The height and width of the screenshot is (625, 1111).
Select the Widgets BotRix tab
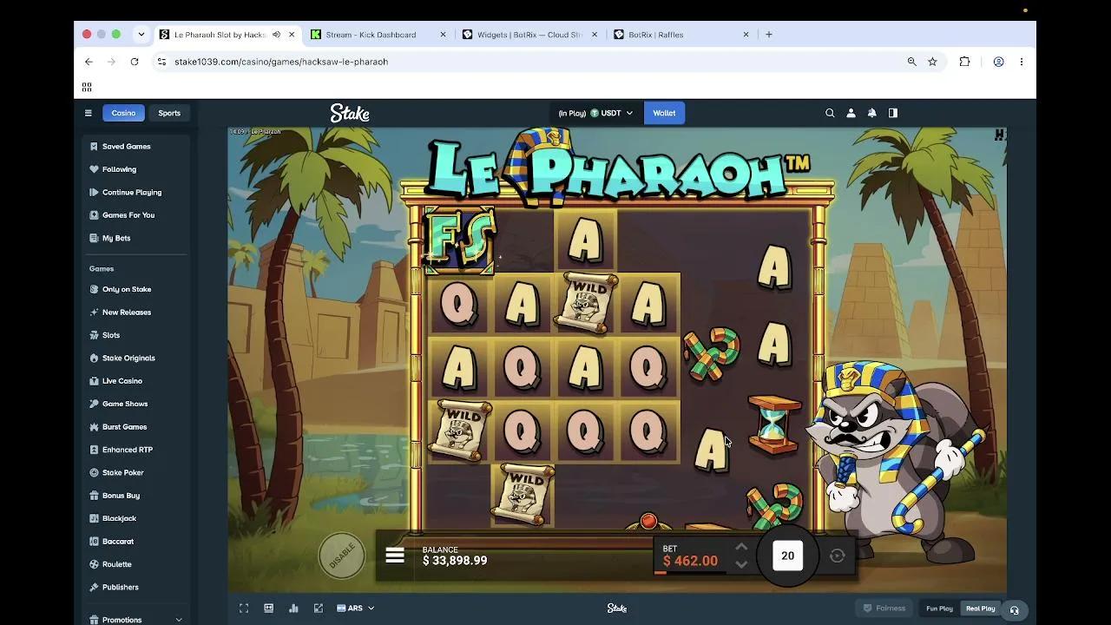pos(529,35)
